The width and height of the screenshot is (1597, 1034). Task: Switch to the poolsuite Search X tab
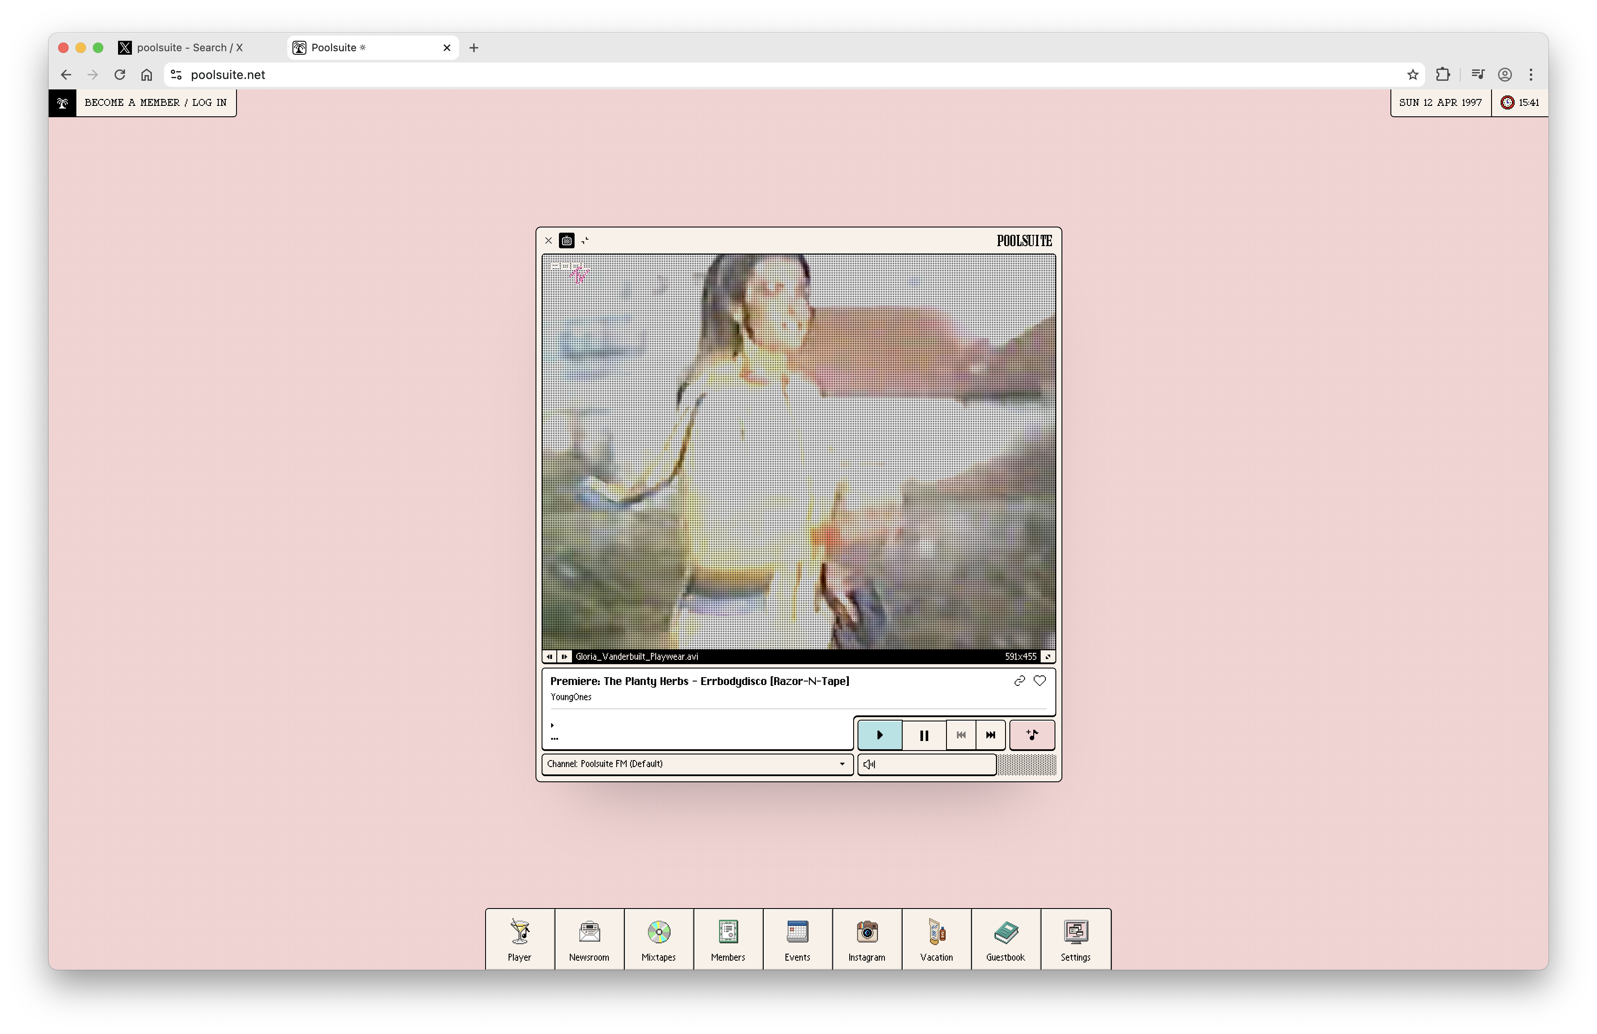tap(190, 48)
